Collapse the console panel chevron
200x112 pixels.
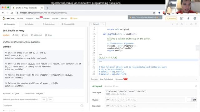[196, 79]
